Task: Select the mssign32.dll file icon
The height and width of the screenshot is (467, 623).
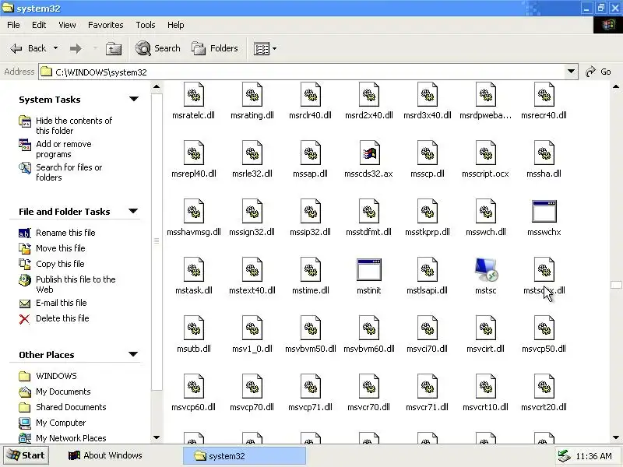Action: point(252,211)
